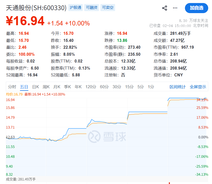Open 区间统计 range statistics

(x=178, y=87)
